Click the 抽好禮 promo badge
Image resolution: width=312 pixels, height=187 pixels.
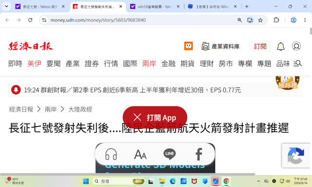coord(288,83)
